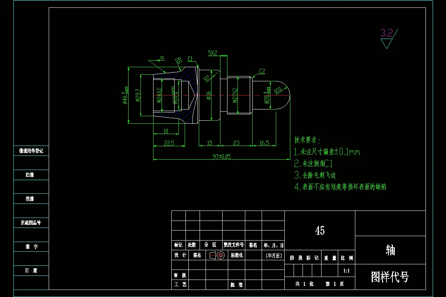
Task: Select the 共1张 sheet count text
Action: coord(304,284)
